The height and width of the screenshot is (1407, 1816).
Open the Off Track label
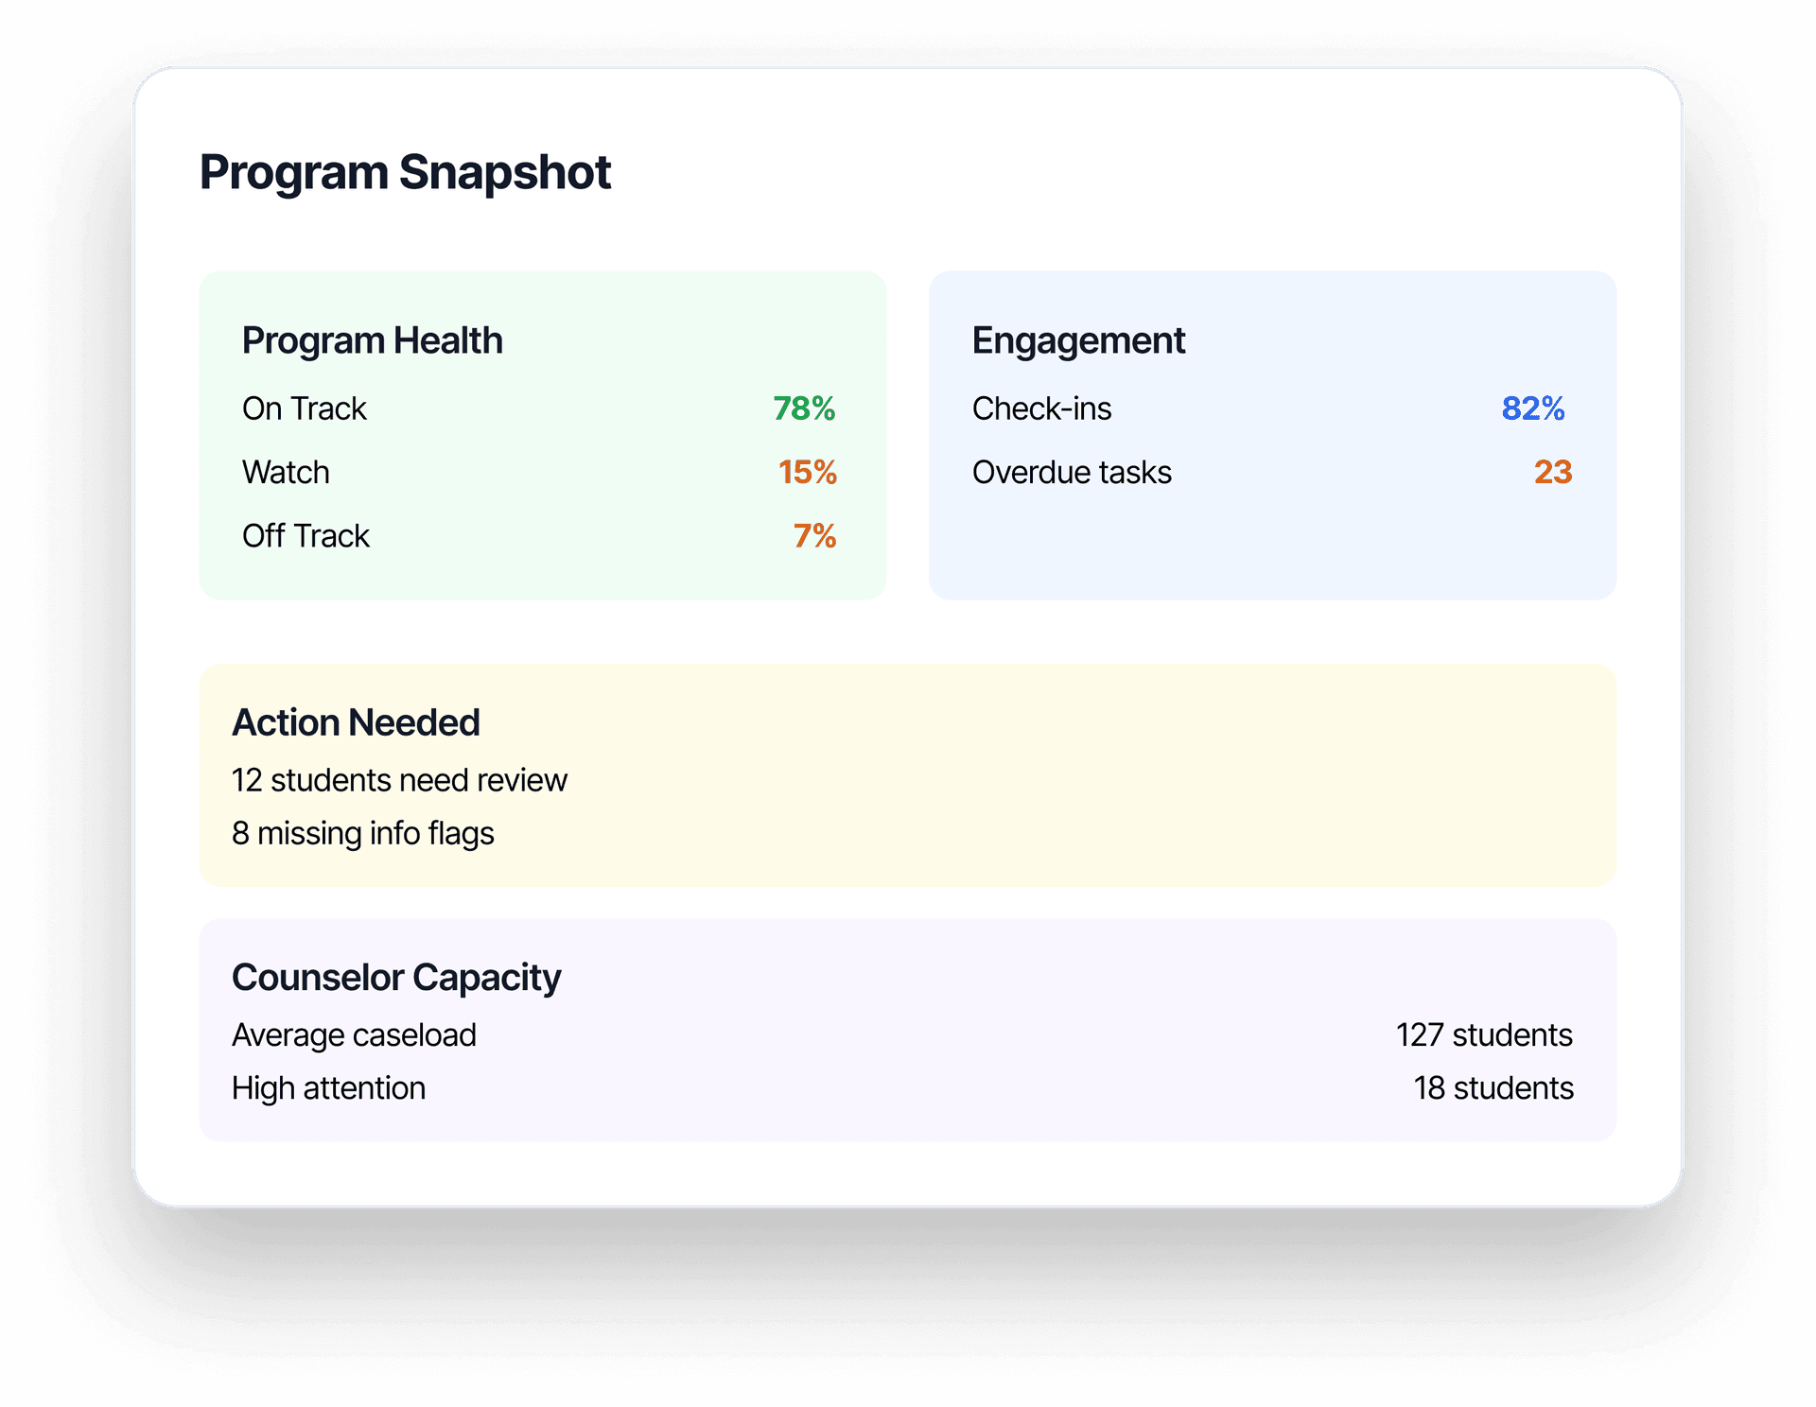tap(306, 536)
